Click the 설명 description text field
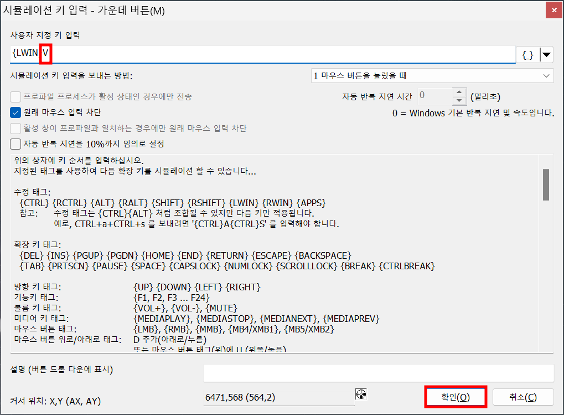This screenshot has height=415, width=564. click(378, 373)
